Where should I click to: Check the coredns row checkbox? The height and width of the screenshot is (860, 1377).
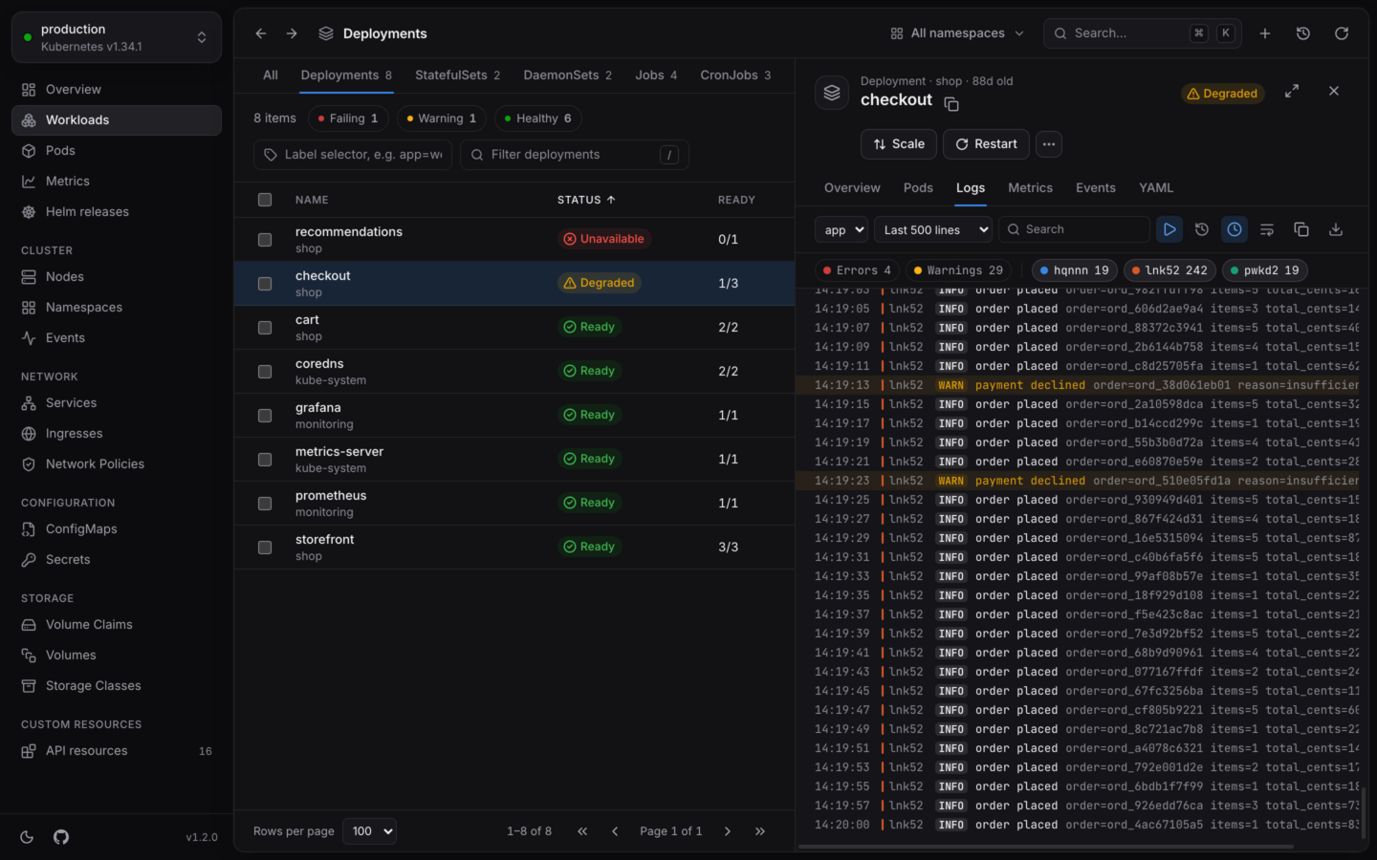pyautogui.click(x=265, y=372)
